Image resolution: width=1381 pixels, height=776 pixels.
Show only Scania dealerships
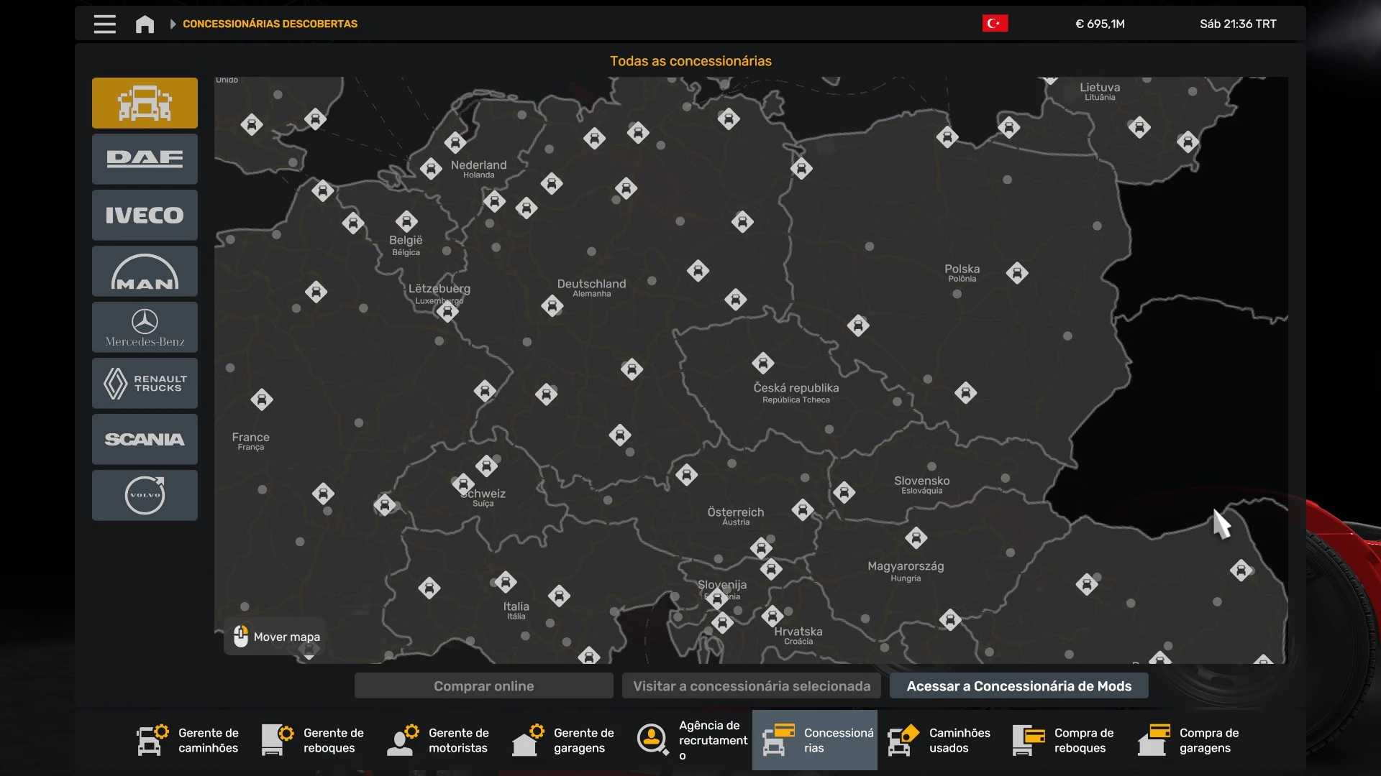pyautogui.click(x=145, y=439)
